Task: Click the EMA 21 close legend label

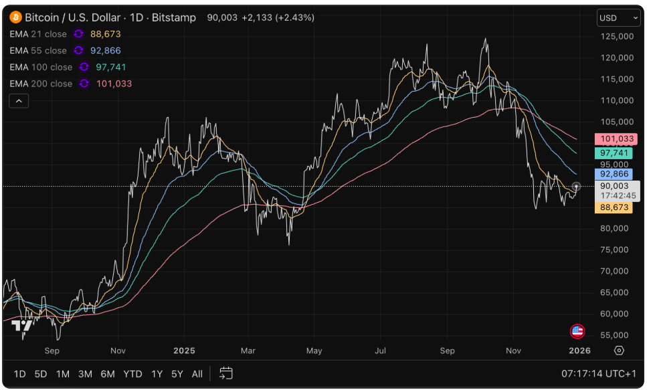Action: pyautogui.click(x=38, y=34)
